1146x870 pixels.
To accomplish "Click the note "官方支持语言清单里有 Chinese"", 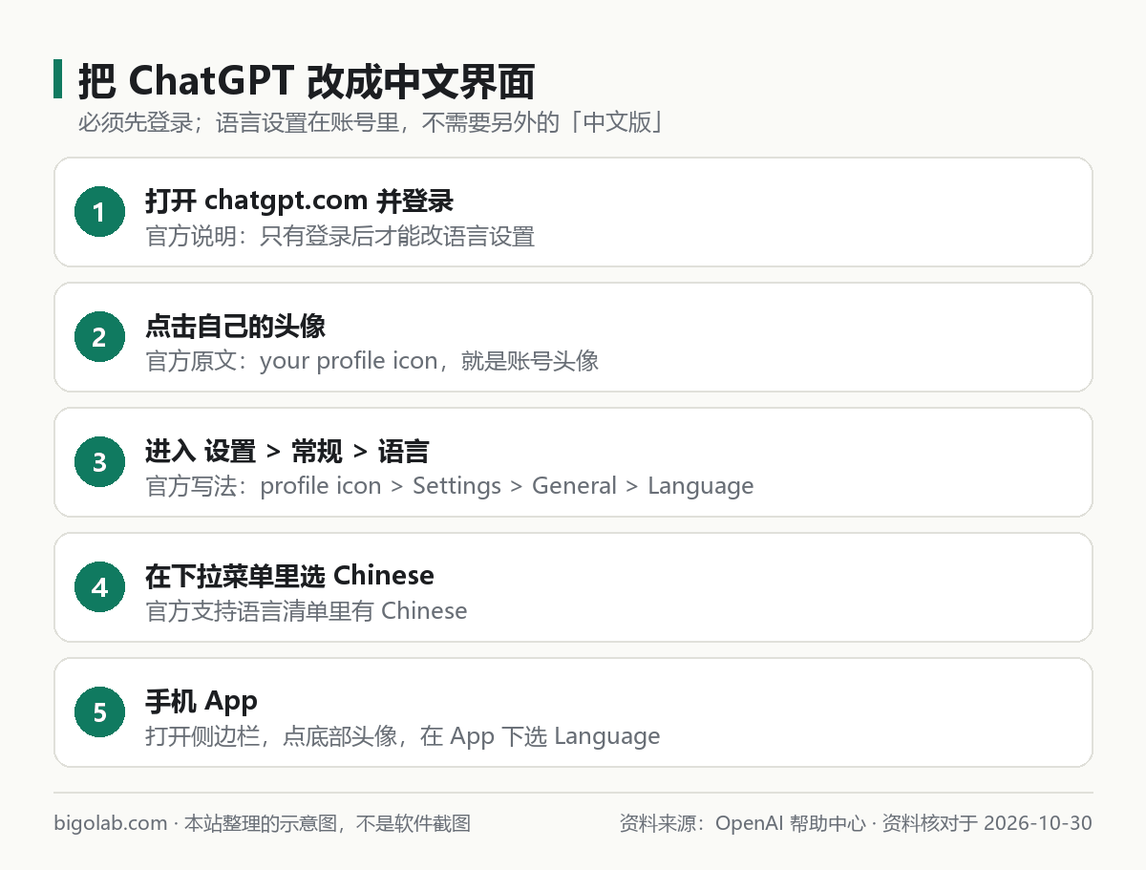I will 307,611.
